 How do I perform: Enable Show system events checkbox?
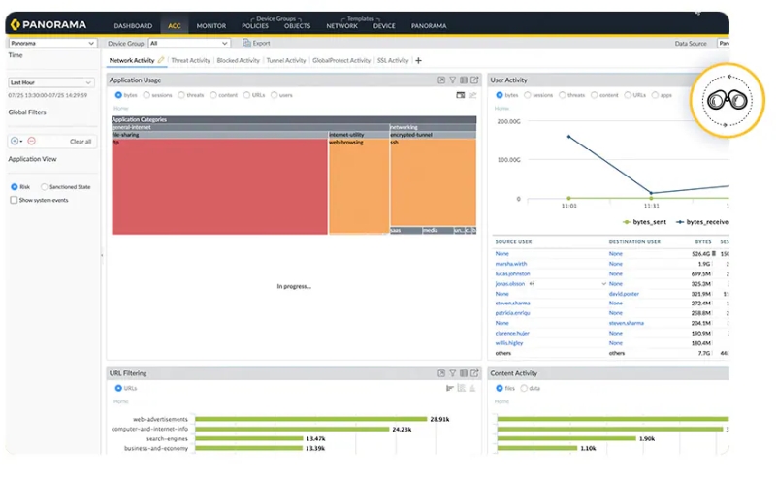point(14,201)
